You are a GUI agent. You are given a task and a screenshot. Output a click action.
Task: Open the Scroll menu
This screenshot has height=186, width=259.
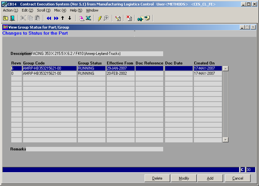click(43, 10)
